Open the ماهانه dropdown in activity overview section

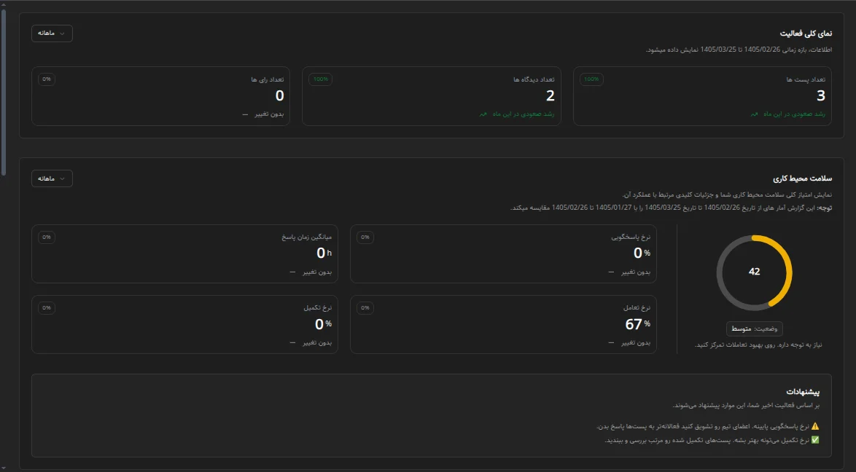click(x=52, y=34)
